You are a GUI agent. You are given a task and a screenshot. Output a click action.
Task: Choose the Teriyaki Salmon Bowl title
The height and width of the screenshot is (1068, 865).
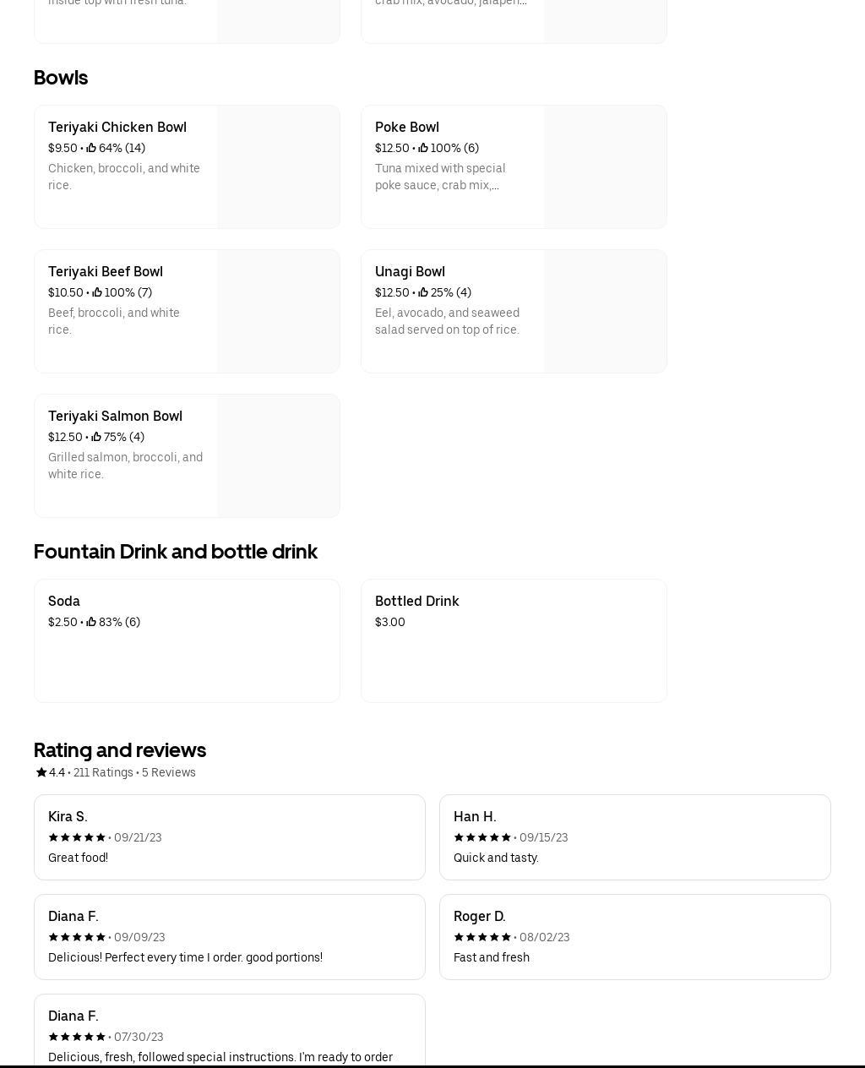[x=115, y=417]
